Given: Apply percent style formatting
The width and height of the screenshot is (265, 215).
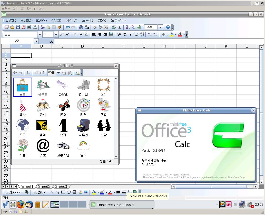Looking at the screenshot, I should (x=125, y=34).
